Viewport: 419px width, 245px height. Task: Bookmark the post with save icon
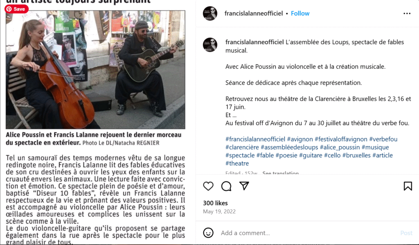pyautogui.click(x=408, y=186)
